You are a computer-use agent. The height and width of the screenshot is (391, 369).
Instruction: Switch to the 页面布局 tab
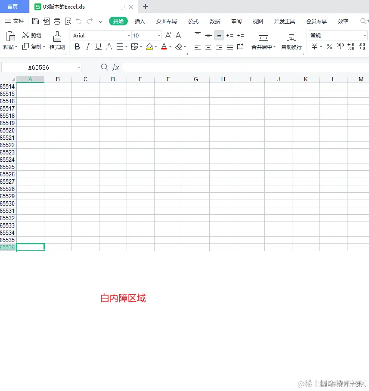pyautogui.click(x=166, y=22)
